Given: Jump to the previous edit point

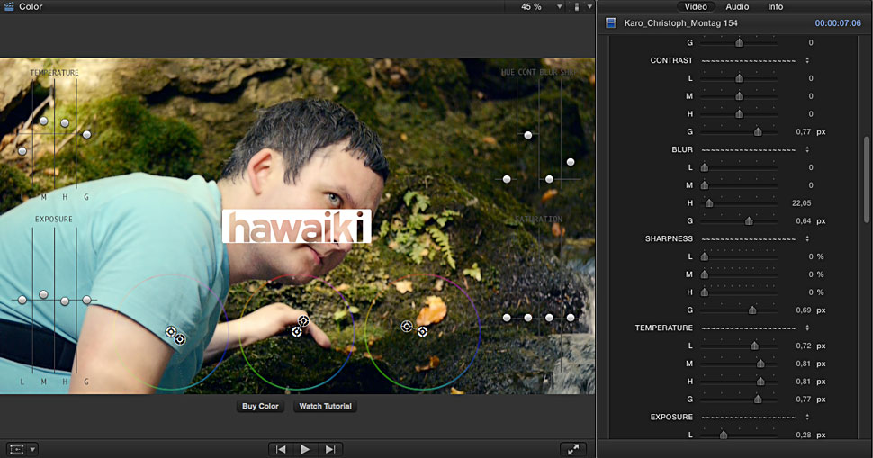Looking at the screenshot, I should click(x=281, y=449).
